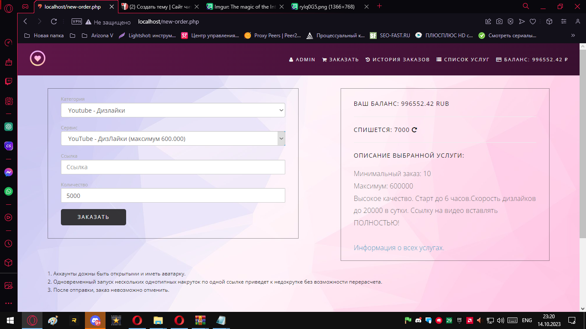Open the tab search magnifier icon
The height and width of the screenshot is (329, 586).
click(x=526, y=6)
